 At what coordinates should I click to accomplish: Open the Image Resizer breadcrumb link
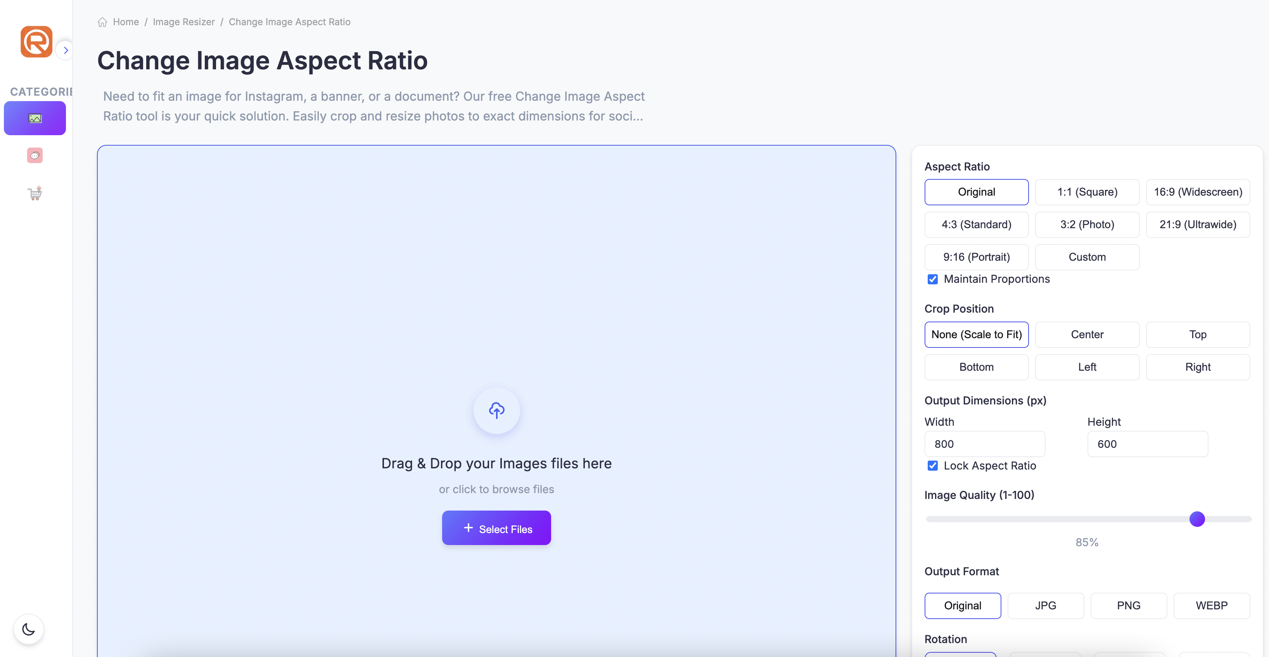click(184, 22)
